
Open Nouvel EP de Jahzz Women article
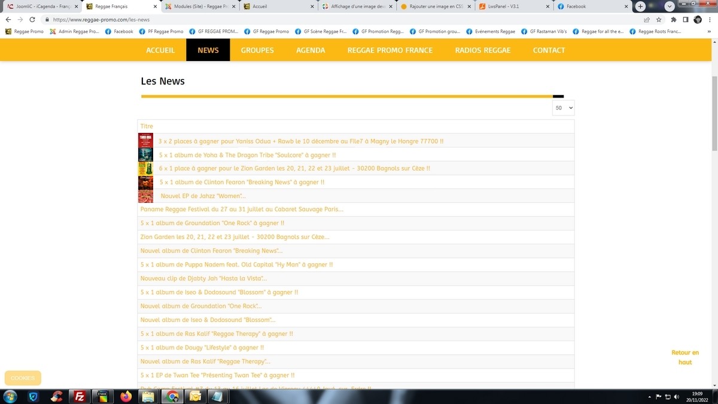pyautogui.click(x=203, y=196)
